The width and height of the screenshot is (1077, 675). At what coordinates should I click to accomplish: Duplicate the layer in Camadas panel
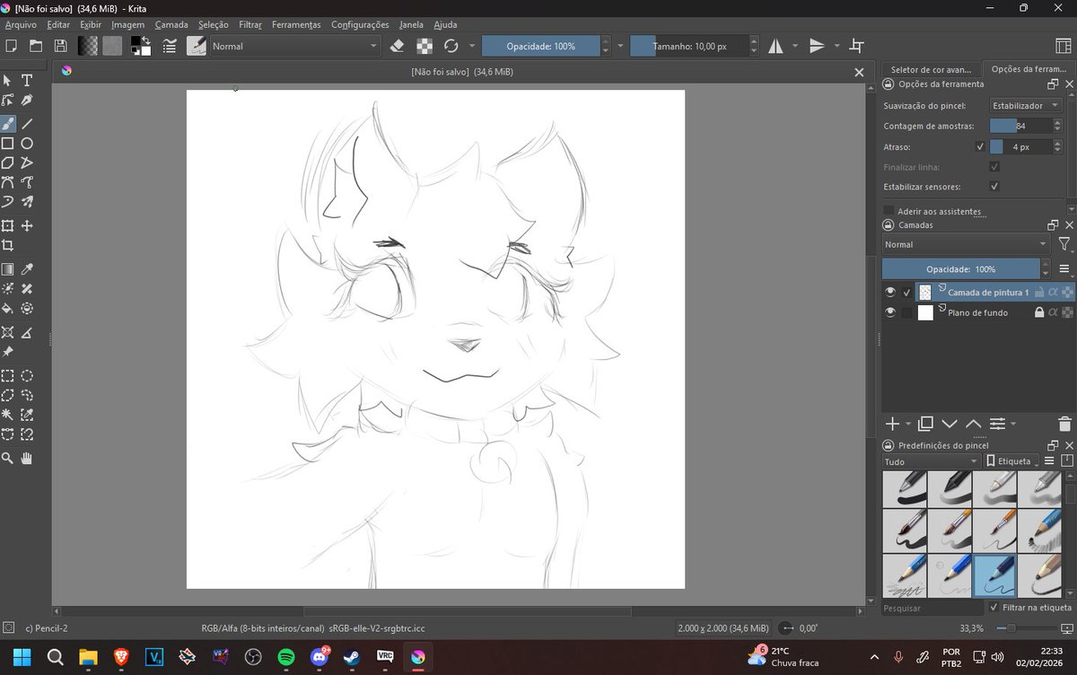click(x=925, y=424)
